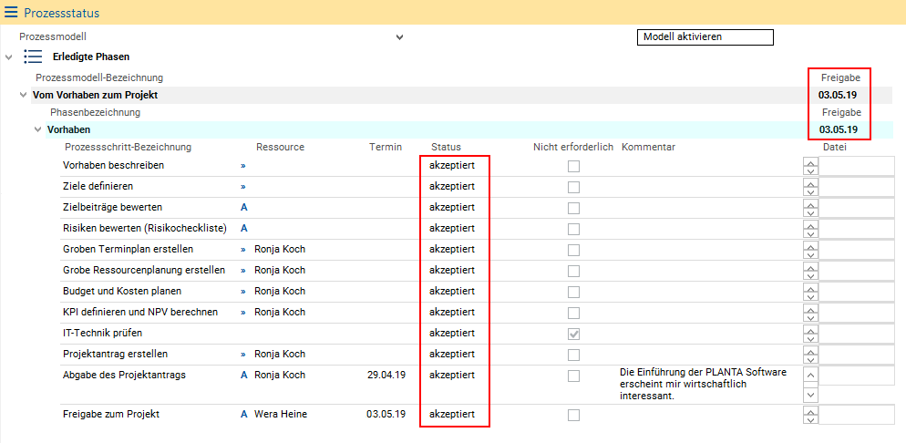This screenshot has width=906, height=443.
Task: Toggle Nicht erforderlich for Vorhaben beschreiben
Action: tap(573, 166)
